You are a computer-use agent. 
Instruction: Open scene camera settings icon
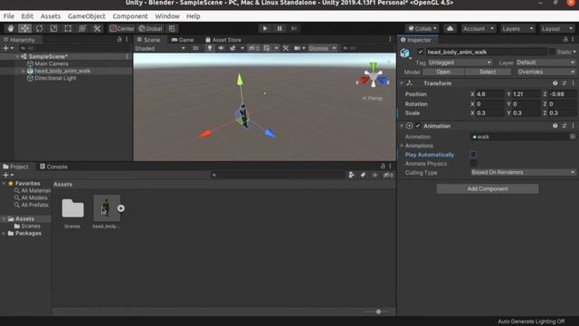297,48
